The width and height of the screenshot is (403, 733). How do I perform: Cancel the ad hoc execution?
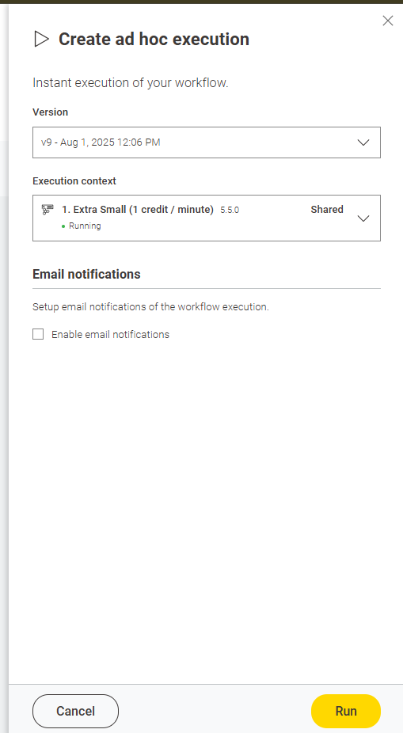point(75,711)
